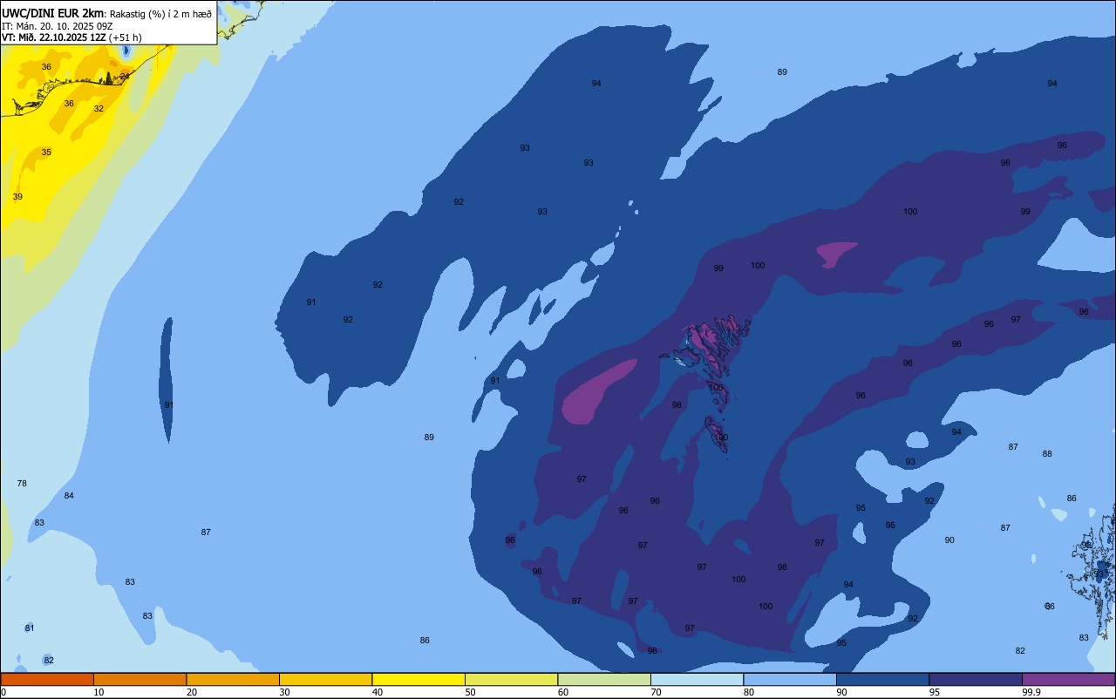Image resolution: width=1116 pixels, height=699 pixels.
Task: Select the 50–60% pale yellow legend swatch
Action: 511,679
